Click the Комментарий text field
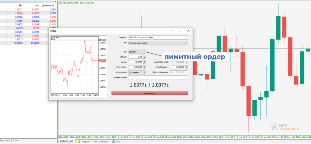311x144 pixels. coord(158,77)
